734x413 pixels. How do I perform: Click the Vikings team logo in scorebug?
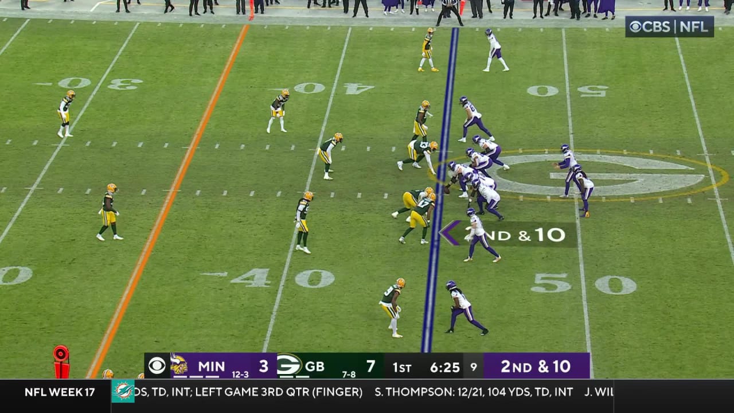pyautogui.click(x=178, y=365)
